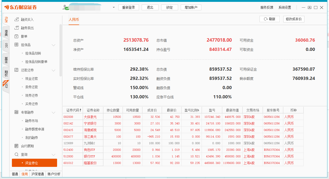
Task: Switch to the 港美 vertical tab
Action: 6,33
